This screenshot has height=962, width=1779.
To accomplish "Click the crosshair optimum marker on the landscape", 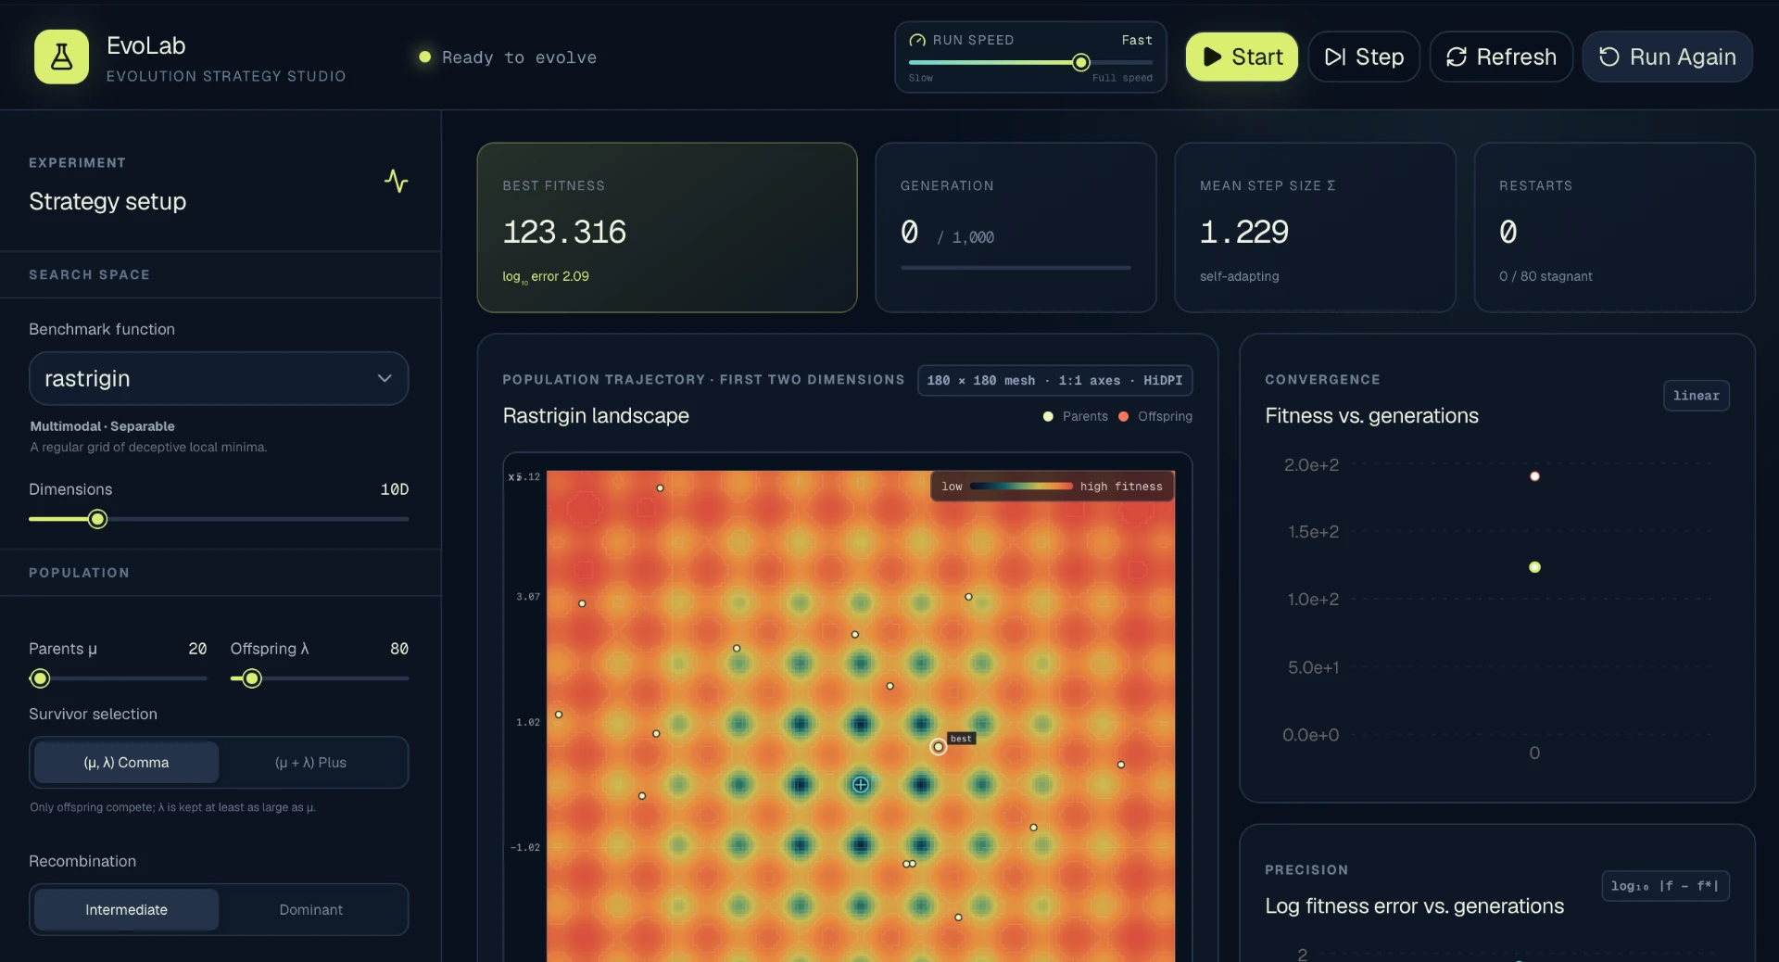I will (x=861, y=785).
